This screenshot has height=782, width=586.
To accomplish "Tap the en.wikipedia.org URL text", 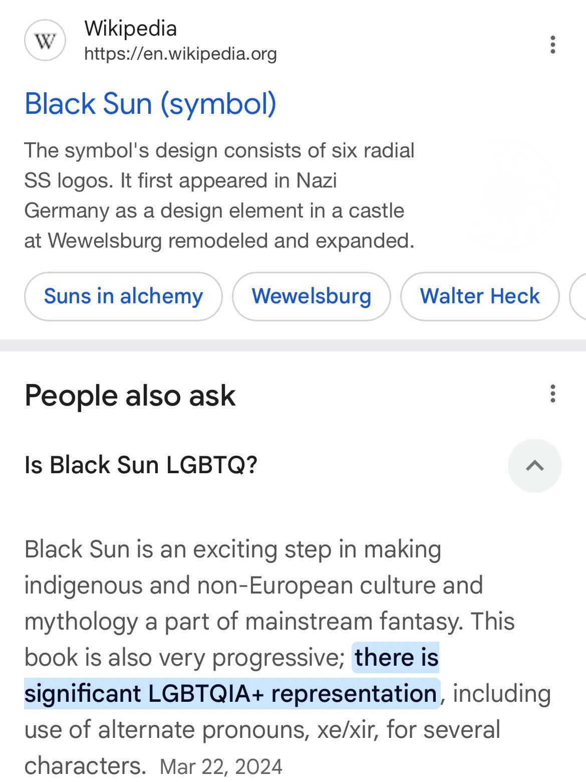I will tap(180, 54).
